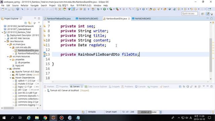Select mybatis-3.5.0.jar dependency

[x=26, y=84]
